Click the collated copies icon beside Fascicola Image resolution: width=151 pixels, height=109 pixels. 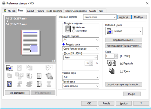pyautogui.click(x=111, y=63)
